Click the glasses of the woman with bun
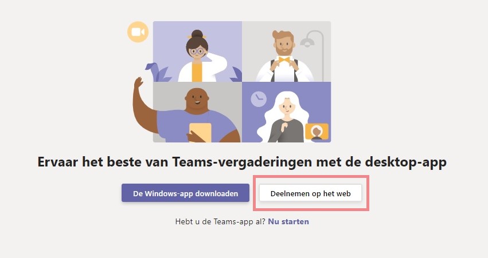 tap(197, 51)
